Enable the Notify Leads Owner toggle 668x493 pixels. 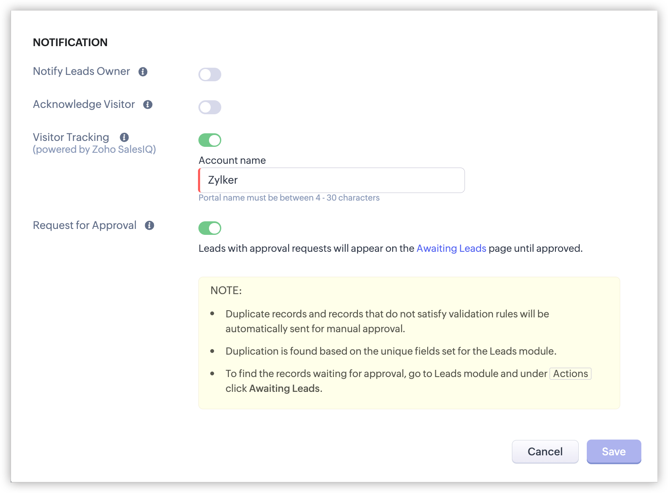click(210, 74)
